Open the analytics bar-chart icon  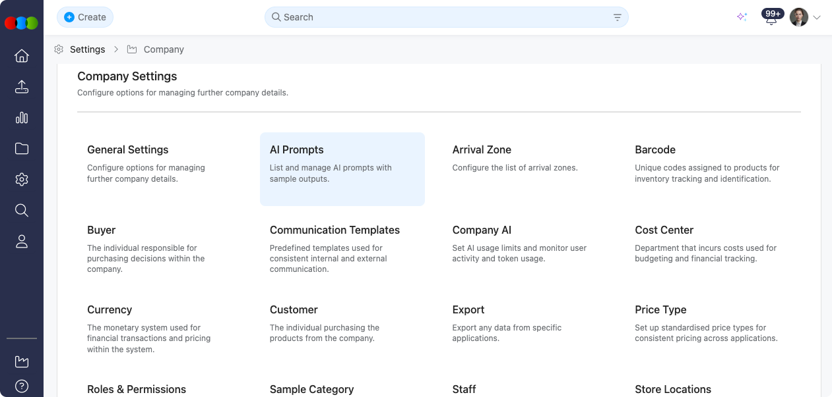[x=21, y=117]
